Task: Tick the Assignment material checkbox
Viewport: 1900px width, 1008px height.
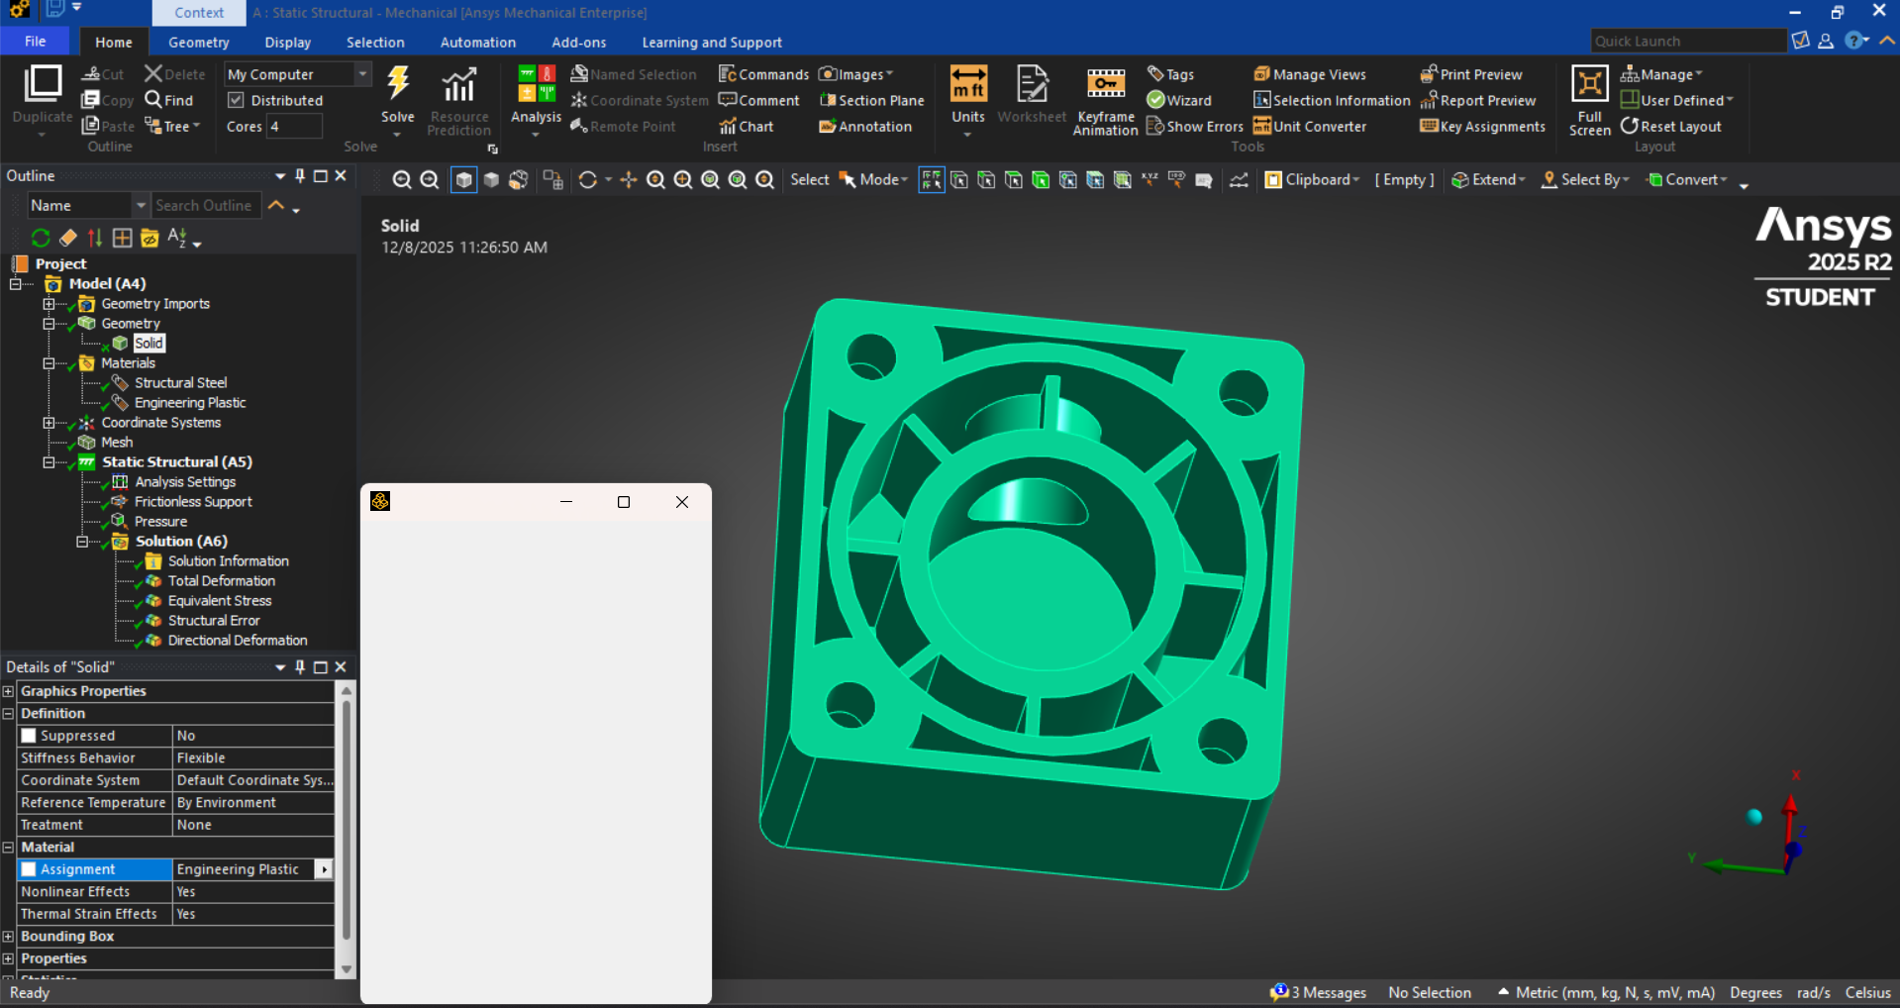Action: point(29,869)
